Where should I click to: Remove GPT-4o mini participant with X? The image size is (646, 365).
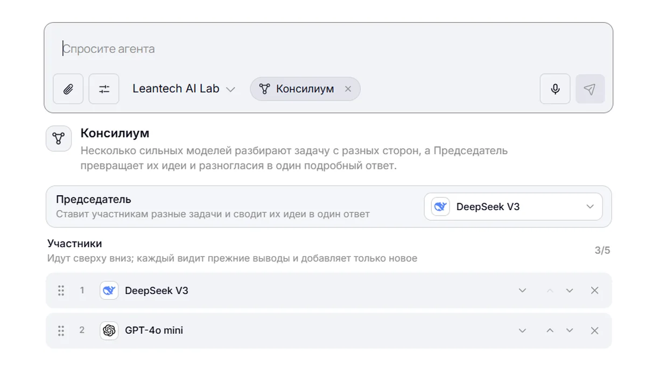click(594, 331)
